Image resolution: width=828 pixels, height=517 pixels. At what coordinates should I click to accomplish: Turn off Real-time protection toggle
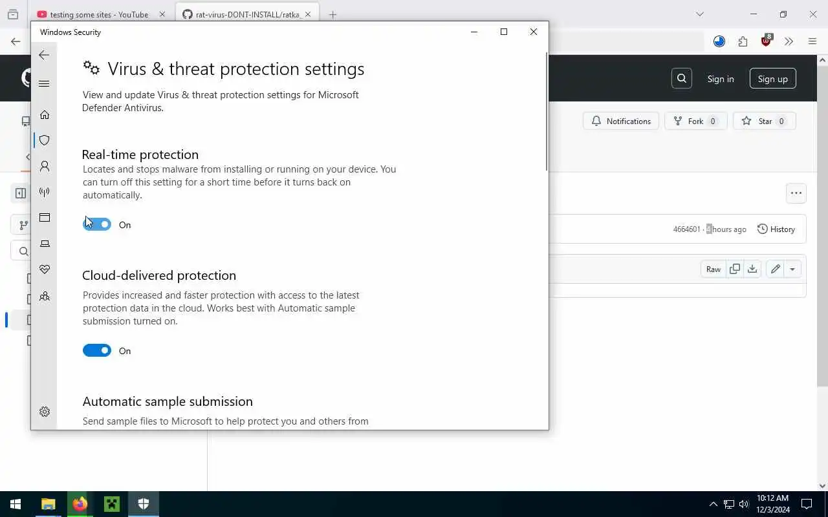97,224
